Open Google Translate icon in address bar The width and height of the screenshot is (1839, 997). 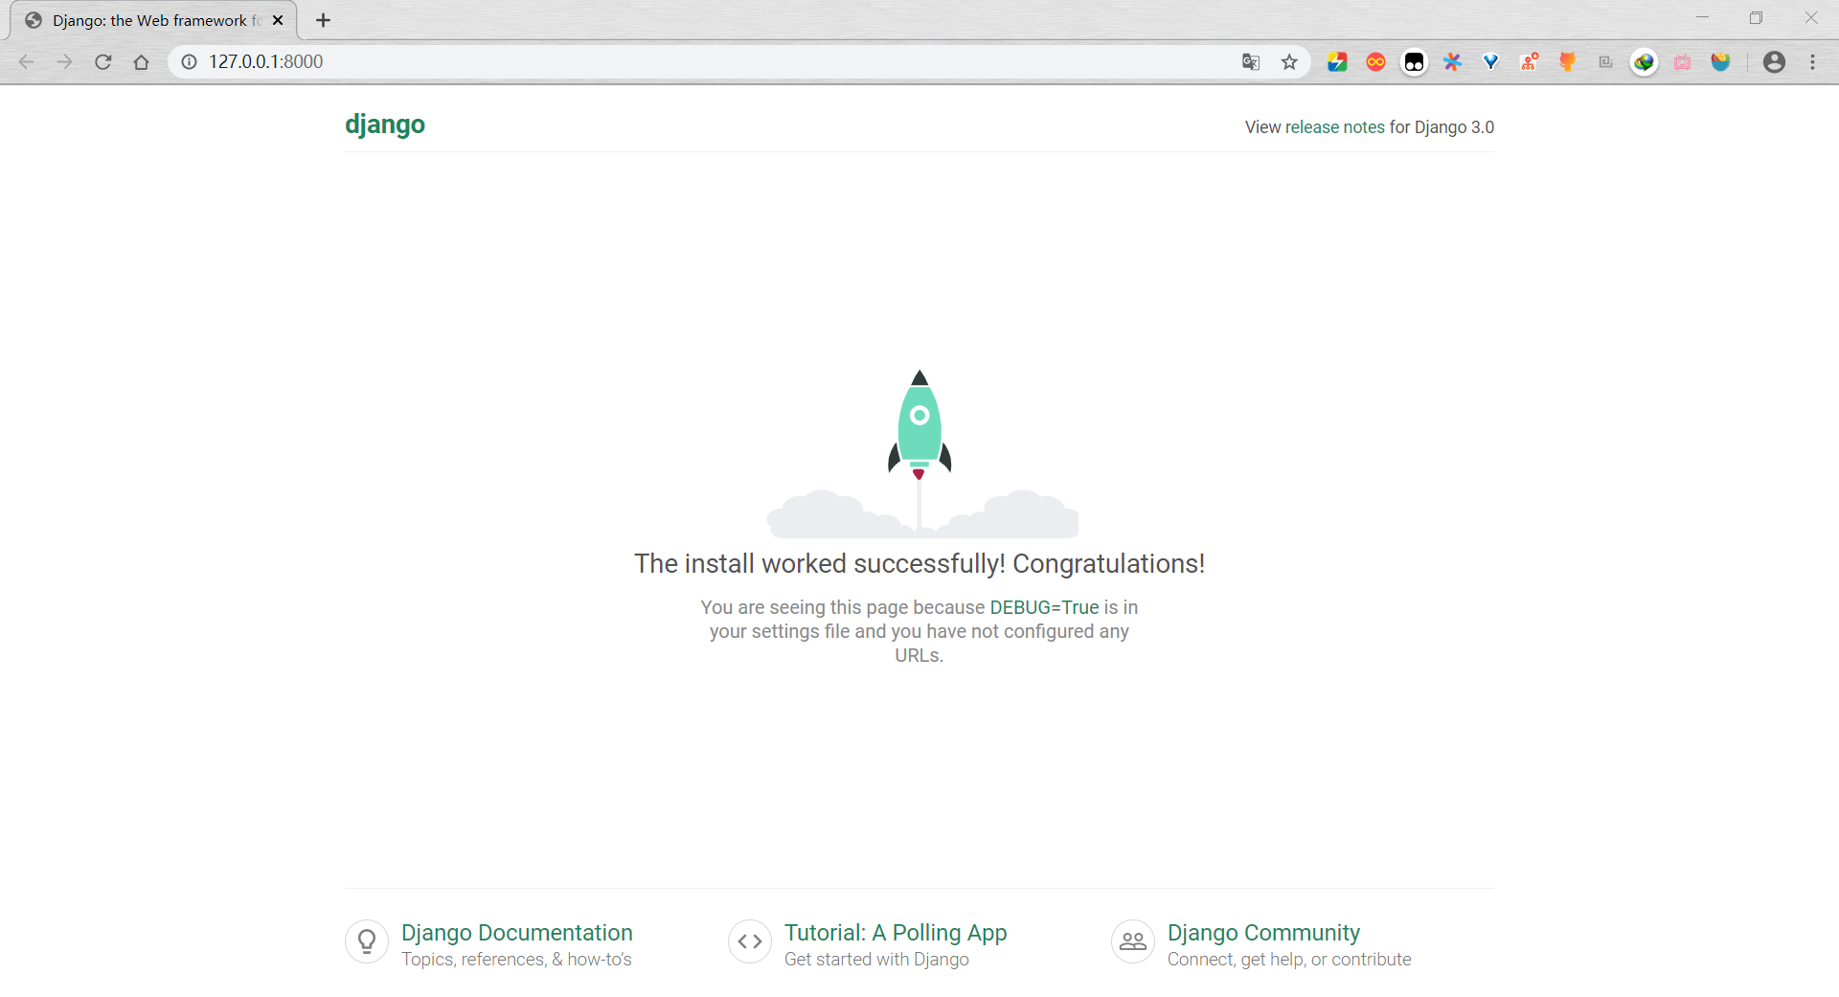pyautogui.click(x=1251, y=62)
